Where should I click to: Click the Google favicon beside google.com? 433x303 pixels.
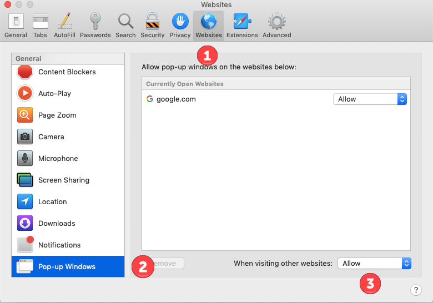(150, 99)
